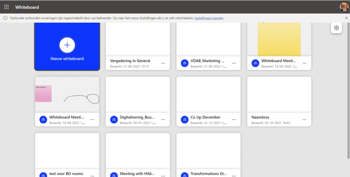Click shared icon on Co Up December
This screenshot has height=177, width=350.
tap(185, 120)
